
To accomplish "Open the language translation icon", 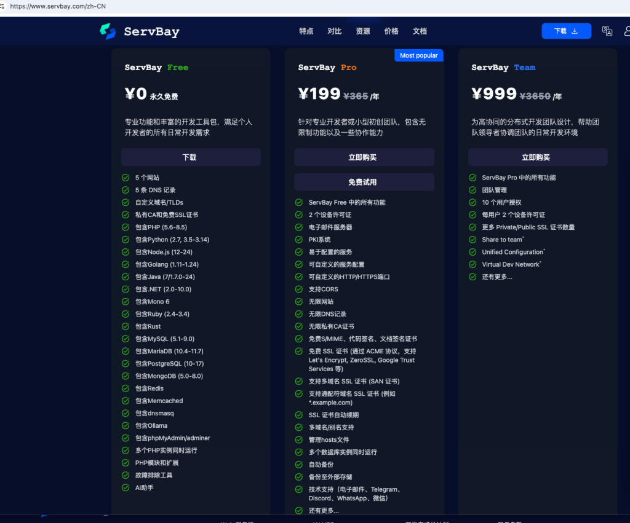I will tap(607, 31).
